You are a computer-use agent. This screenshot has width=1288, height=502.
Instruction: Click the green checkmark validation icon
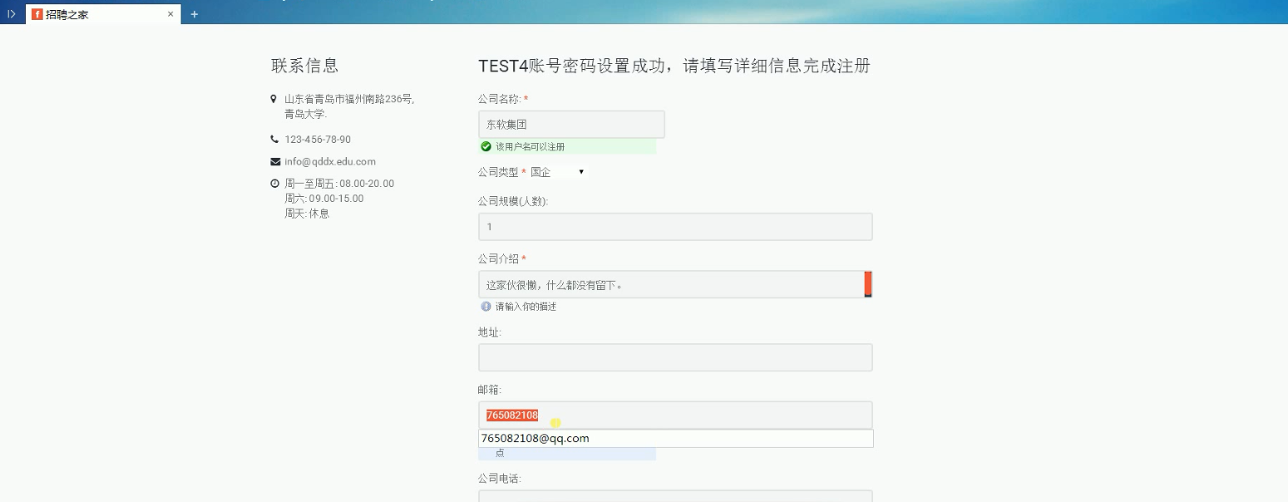click(x=486, y=146)
